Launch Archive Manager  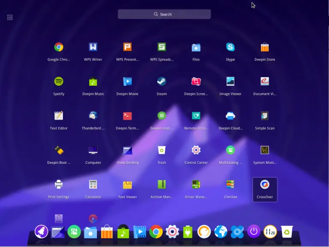162,184
